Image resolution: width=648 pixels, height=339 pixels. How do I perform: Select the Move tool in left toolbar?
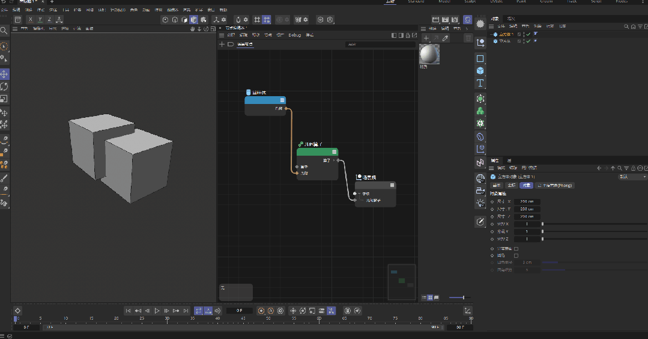click(x=4, y=74)
